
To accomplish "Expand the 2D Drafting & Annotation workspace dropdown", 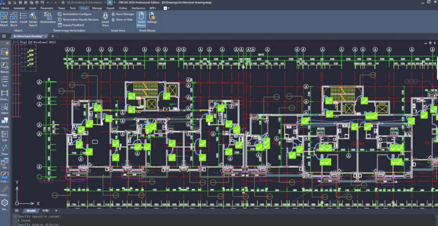I will 105,2.
